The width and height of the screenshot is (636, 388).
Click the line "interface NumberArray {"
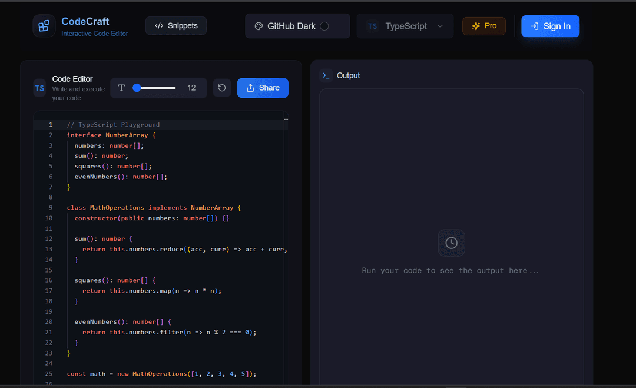coord(111,135)
